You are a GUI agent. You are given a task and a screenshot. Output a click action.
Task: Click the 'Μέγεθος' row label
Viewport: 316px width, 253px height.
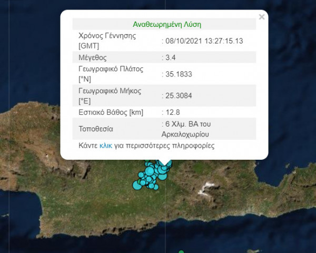[93, 57]
